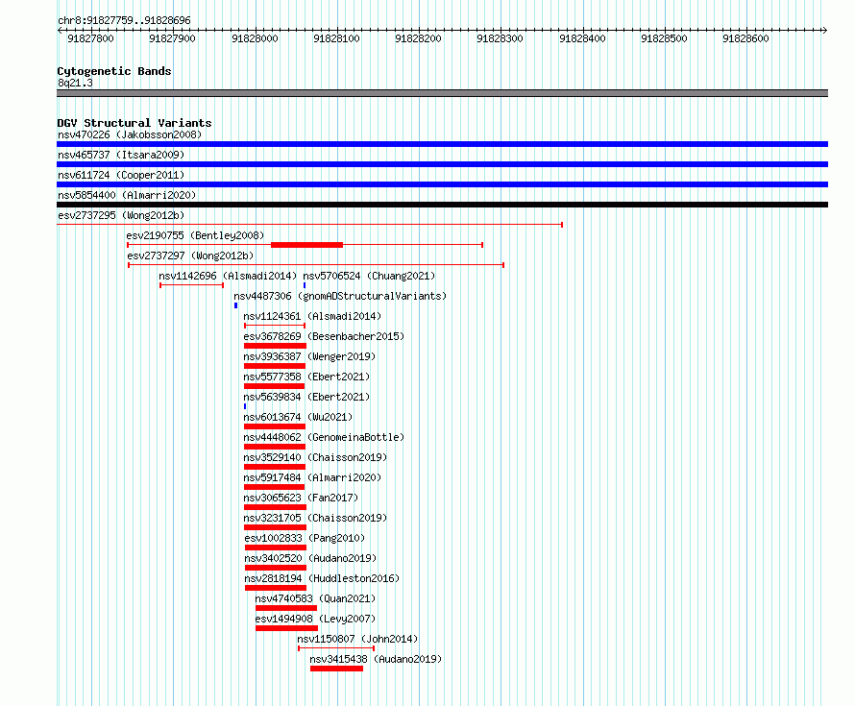The width and height of the screenshot is (855, 706).
Task: Click the red bar under esv1494908 (Levy2007)
Action: [287, 628]
